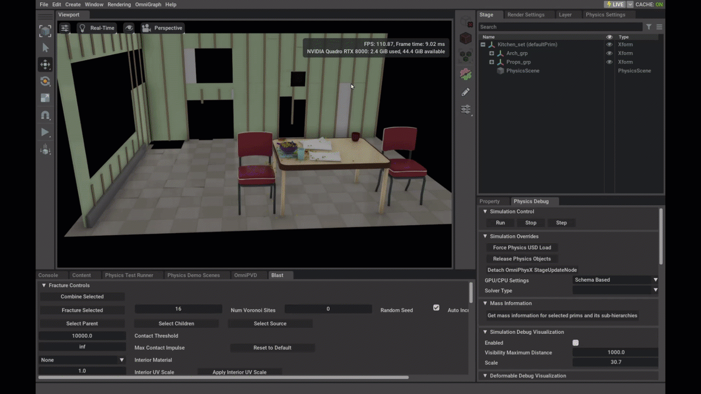Select the Scale tool
Image resolution: width=701 pixels, height=394 pixels.
pyautogui.click(x=45, y=99)
